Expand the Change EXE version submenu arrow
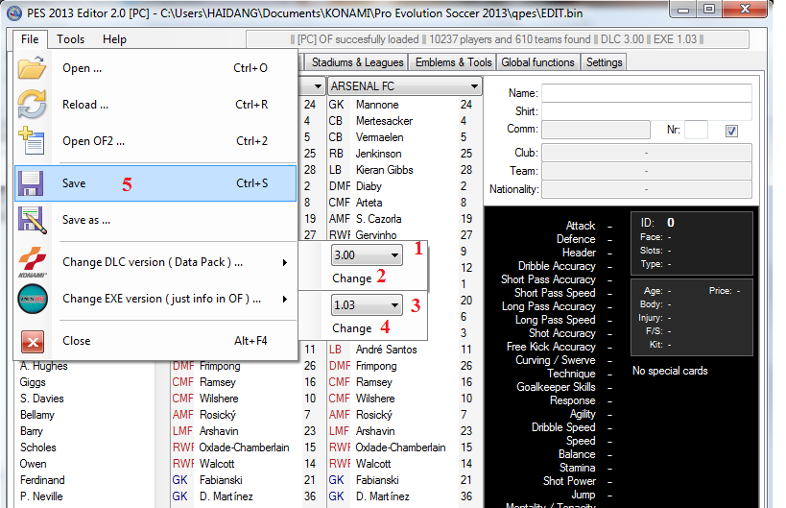Viewport: 786px width, 508px height. point(285,299)
